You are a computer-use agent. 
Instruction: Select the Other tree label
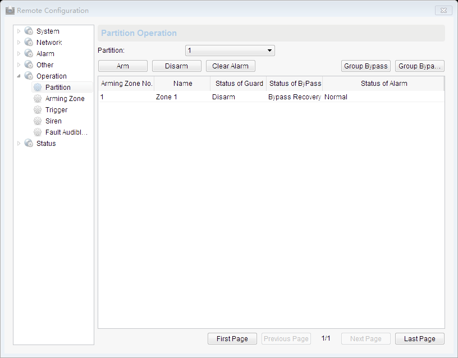45,65
